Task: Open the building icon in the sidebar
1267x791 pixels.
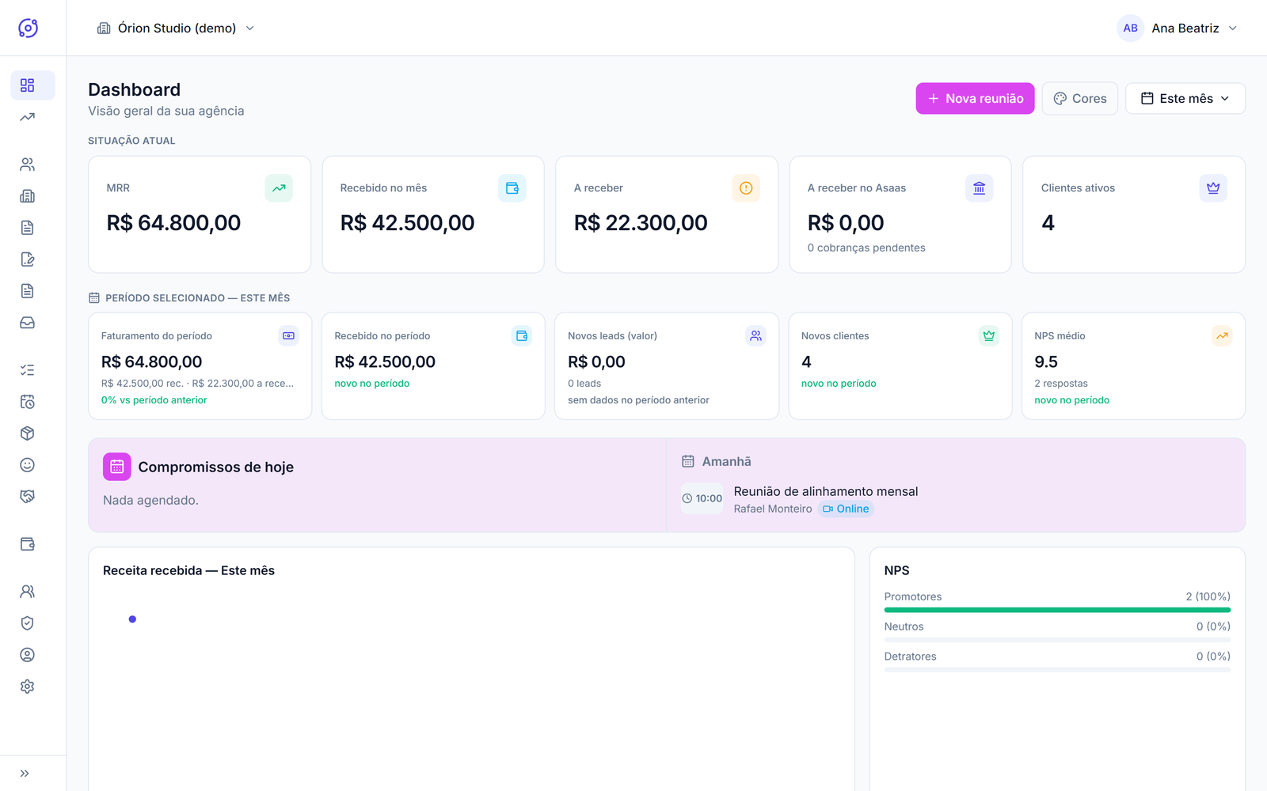Action: pyautogui.click(x=28, y=196)
